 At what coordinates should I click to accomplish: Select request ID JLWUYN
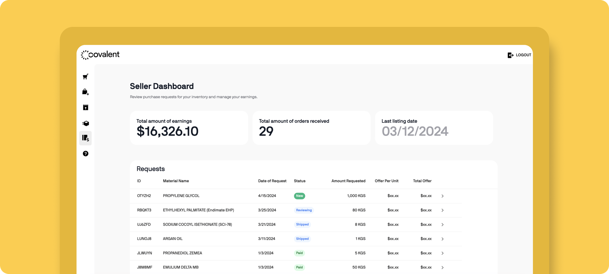click(x=144, y=253)
